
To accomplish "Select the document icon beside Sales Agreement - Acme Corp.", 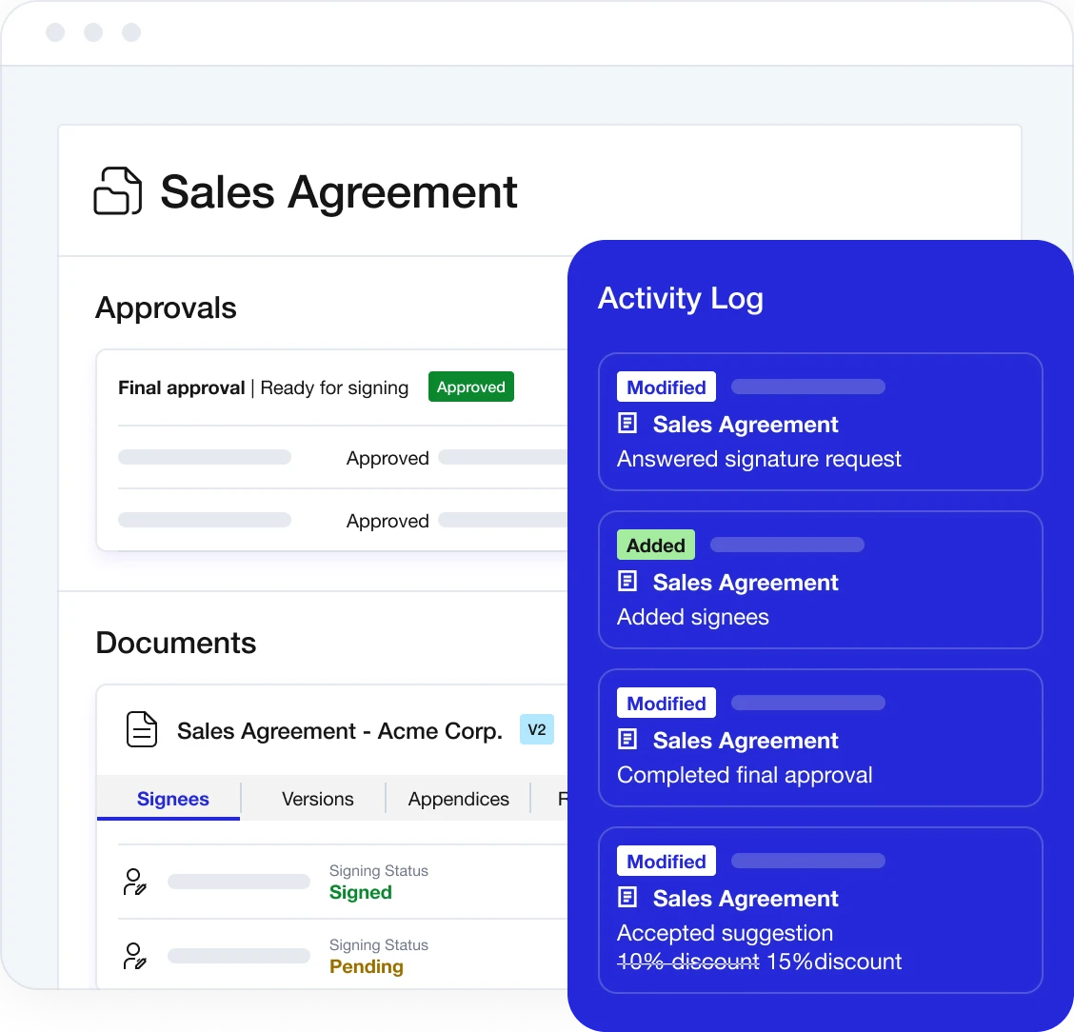I will click(141, 729).
